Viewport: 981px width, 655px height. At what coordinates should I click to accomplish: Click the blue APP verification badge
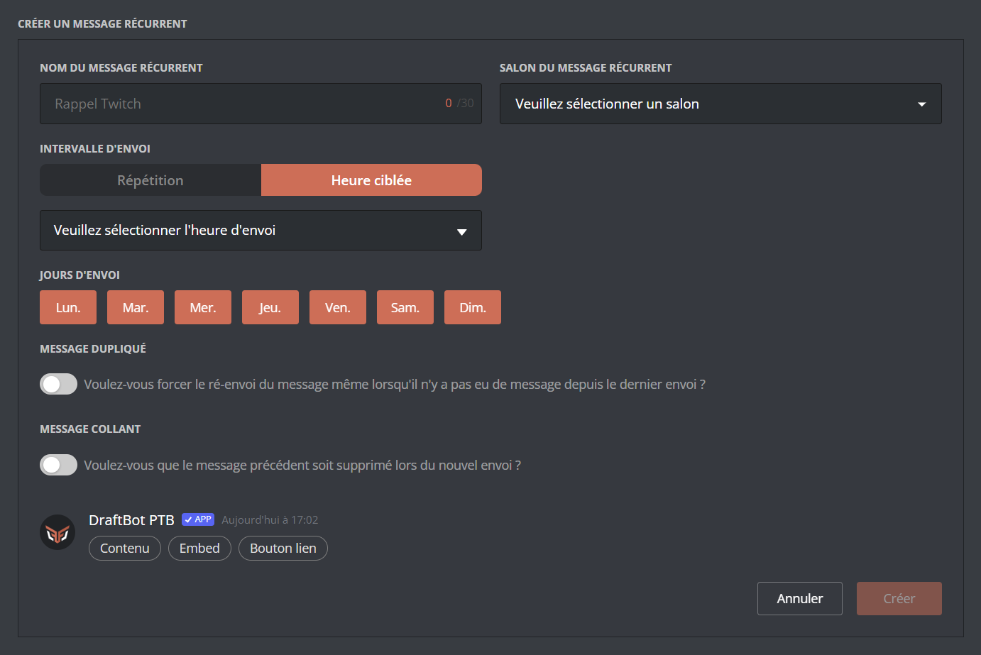(198, 519)
